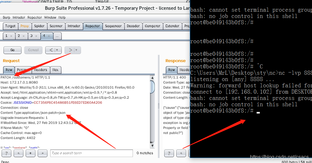
Task: Open Request search help (?) button
Action: coord(6,153)
